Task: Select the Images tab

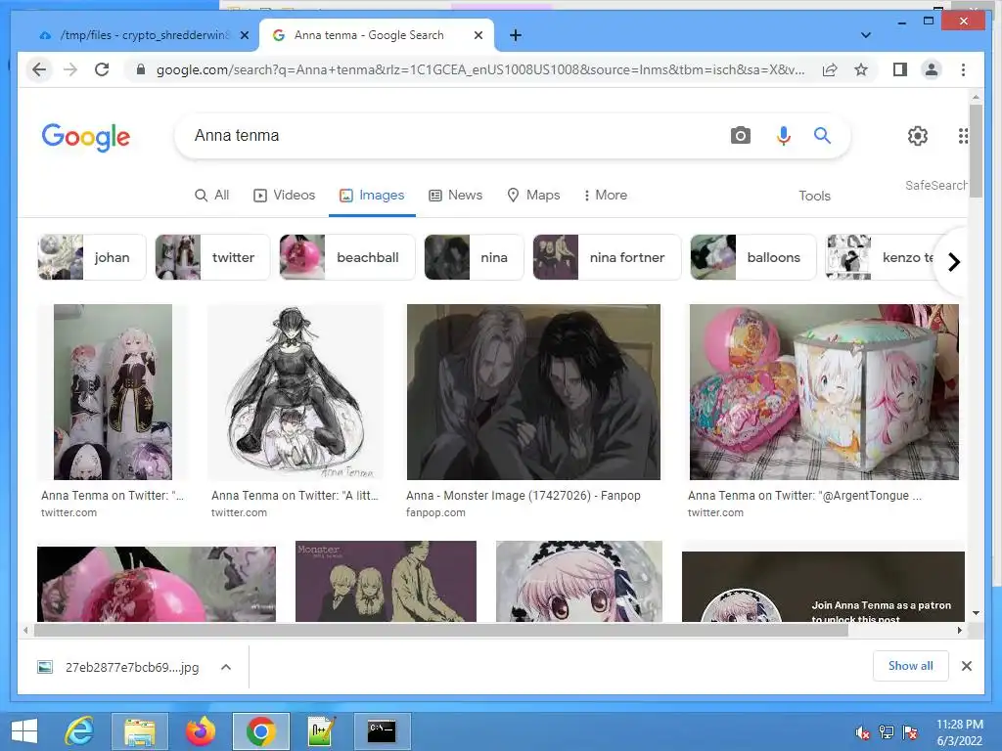Action: click(x=372, y=195)
